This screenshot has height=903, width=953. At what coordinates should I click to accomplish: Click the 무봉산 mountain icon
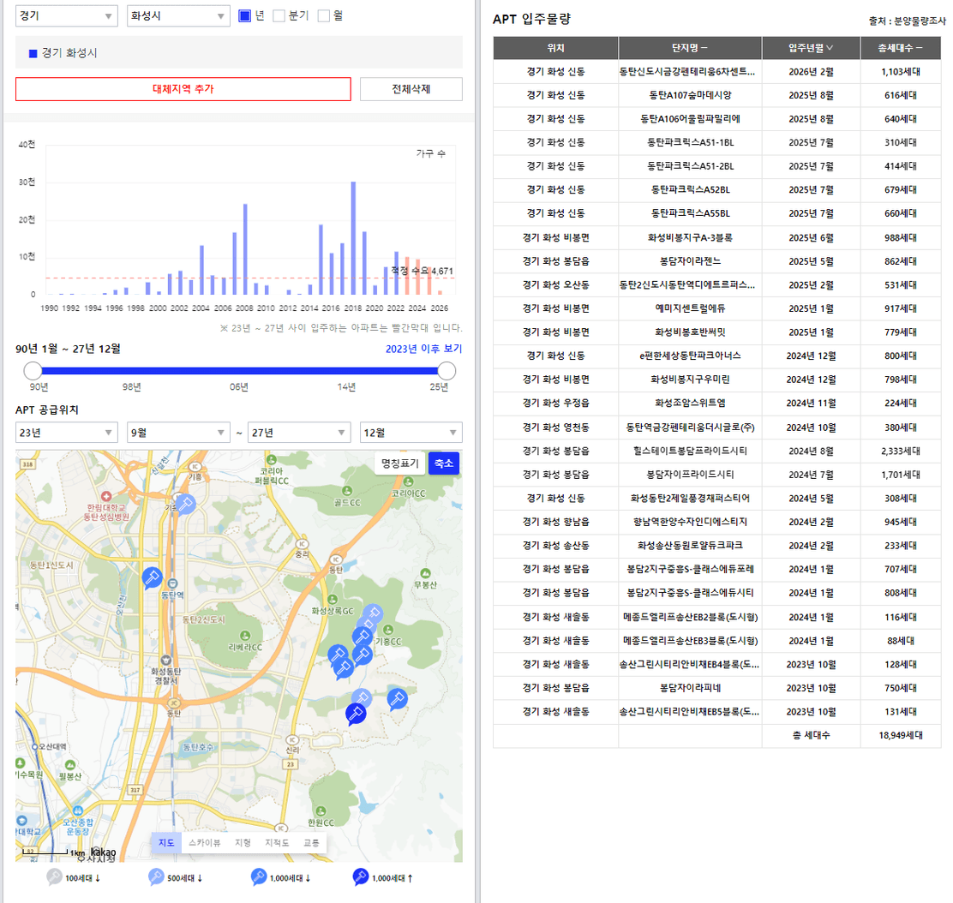click(425, 573)
